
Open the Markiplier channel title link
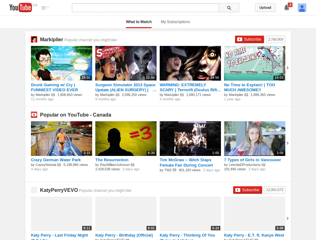pos(52,39)
